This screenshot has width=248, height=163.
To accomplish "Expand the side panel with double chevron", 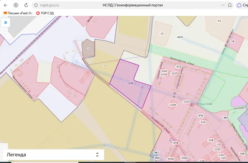I will [x=5, y=23].
